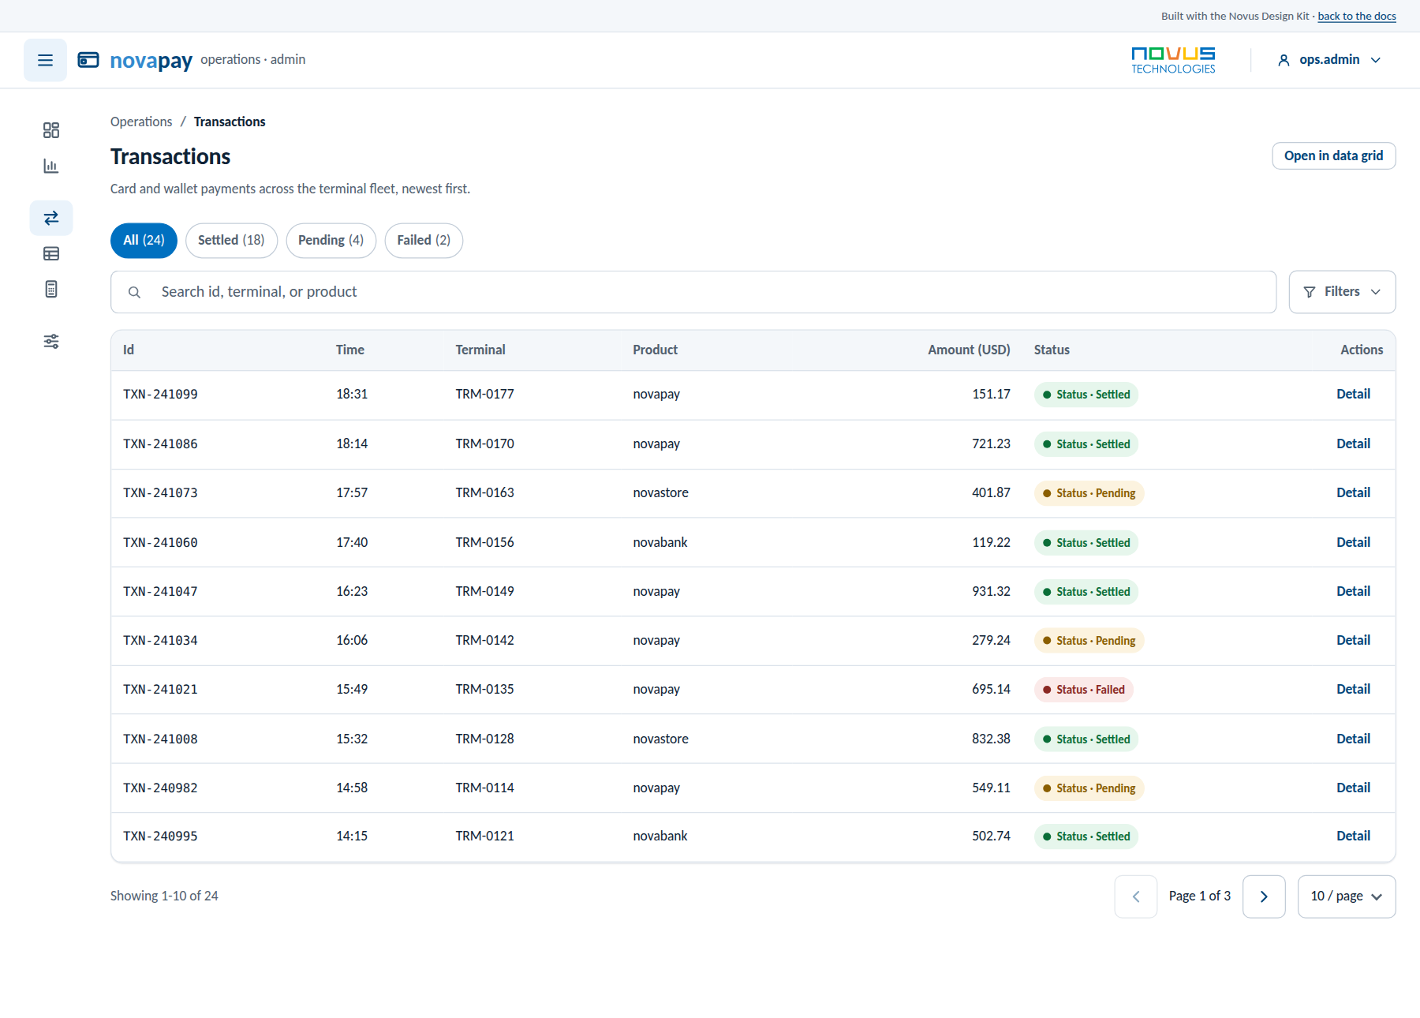
Task: Open the bar chart analytics sidebar icon
Action: pos(51,166)
